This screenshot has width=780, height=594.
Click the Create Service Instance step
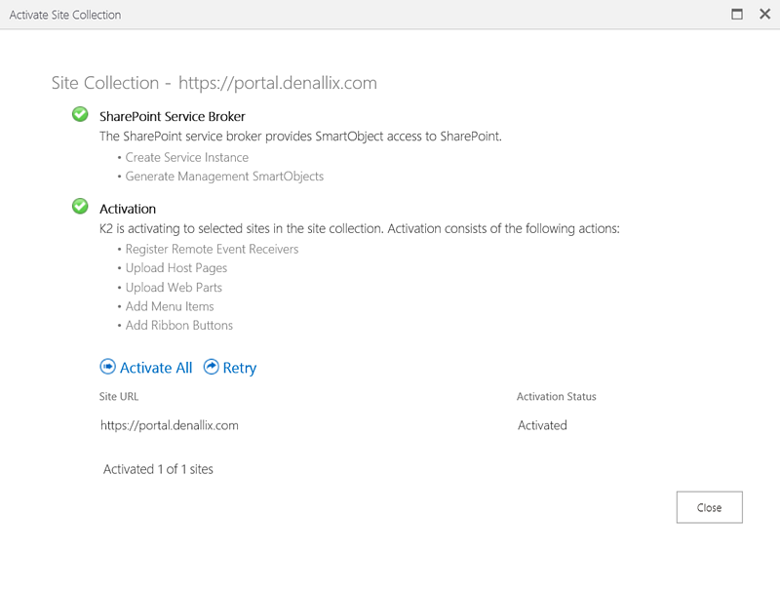(187, 157)
